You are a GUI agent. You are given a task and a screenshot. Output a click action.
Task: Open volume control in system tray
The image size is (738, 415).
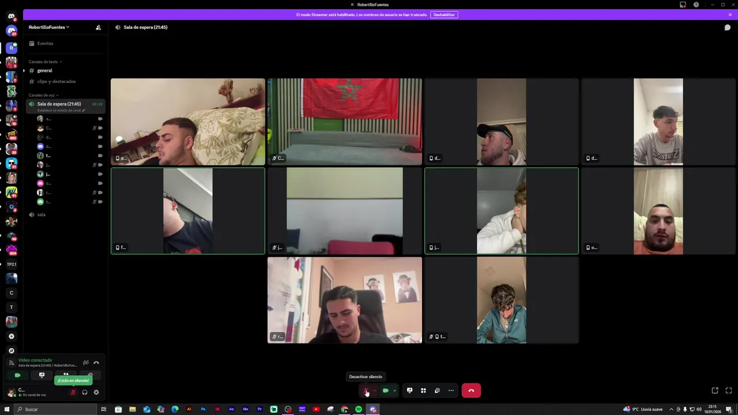(699, 409)
